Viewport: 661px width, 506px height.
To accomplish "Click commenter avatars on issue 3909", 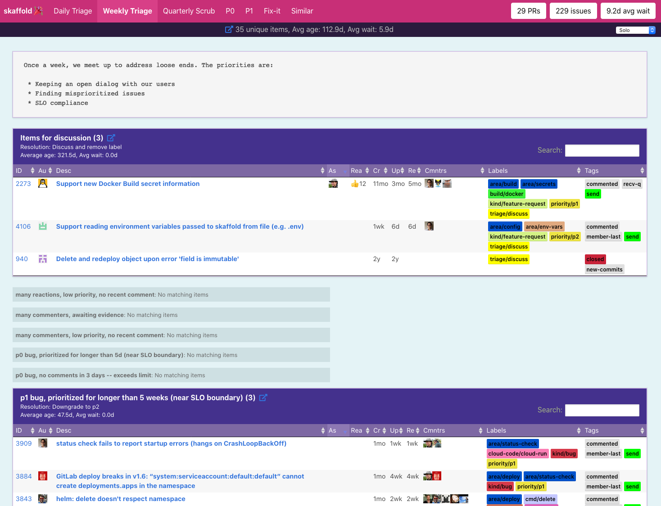I will tap(432, 443).
